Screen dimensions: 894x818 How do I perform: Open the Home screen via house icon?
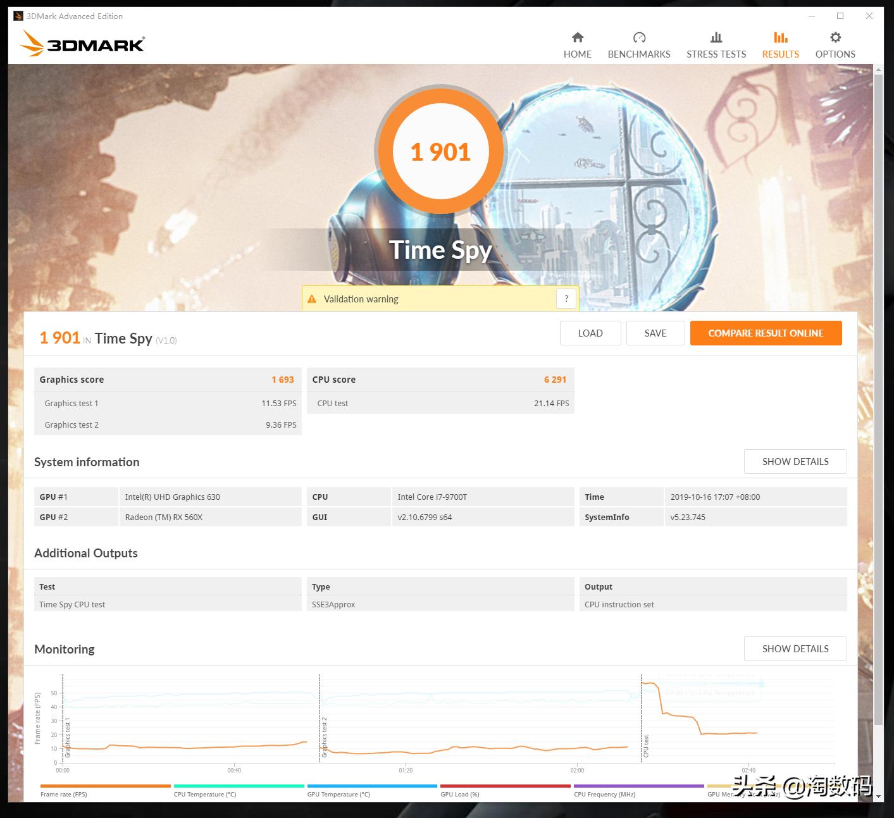tap(576, 37)
